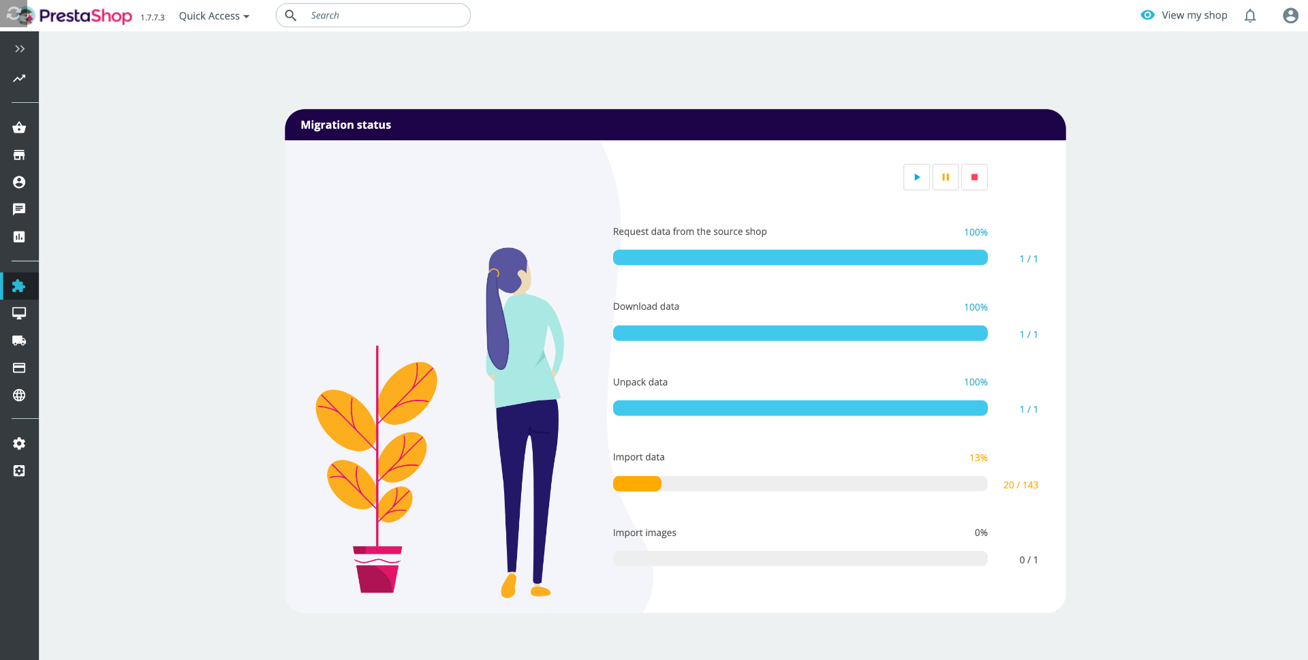
Task: Open Customers person icon in sidebar
Action: click(x=19, y=182)
